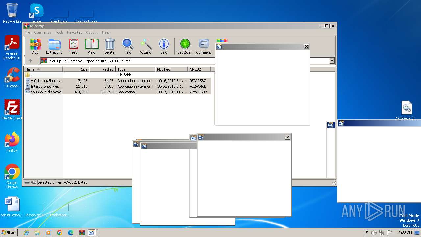Click the Comment toolbar icon
Image resolution: width=421 pixels, height=237 pixels.
[204, 46]
